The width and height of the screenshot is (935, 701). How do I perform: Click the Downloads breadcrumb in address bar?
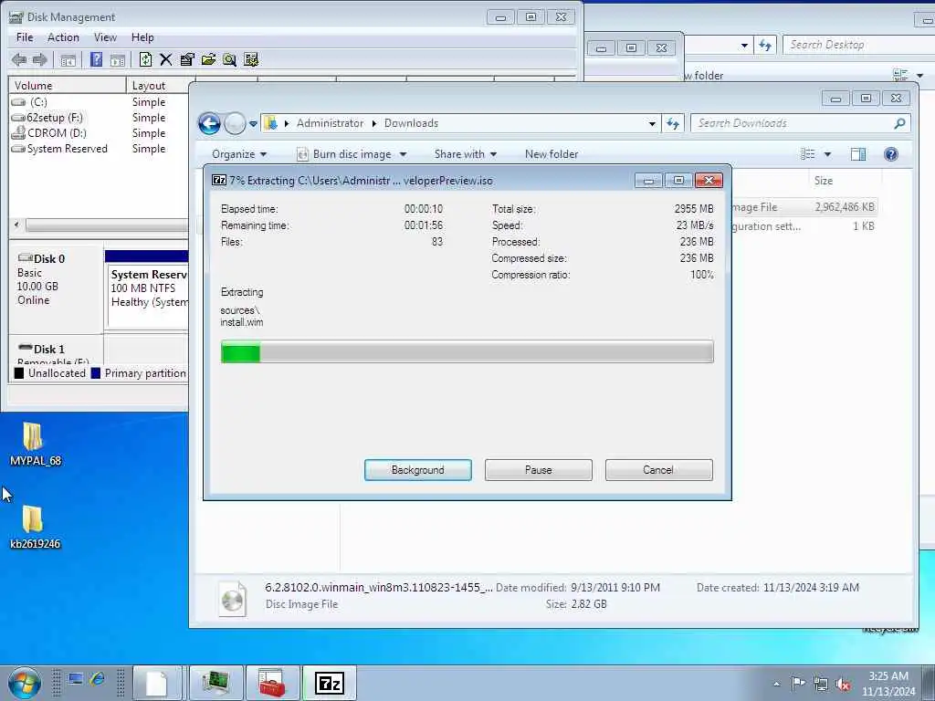point(411,123)
